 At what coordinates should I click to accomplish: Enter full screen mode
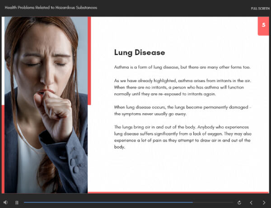coord(259,8)
